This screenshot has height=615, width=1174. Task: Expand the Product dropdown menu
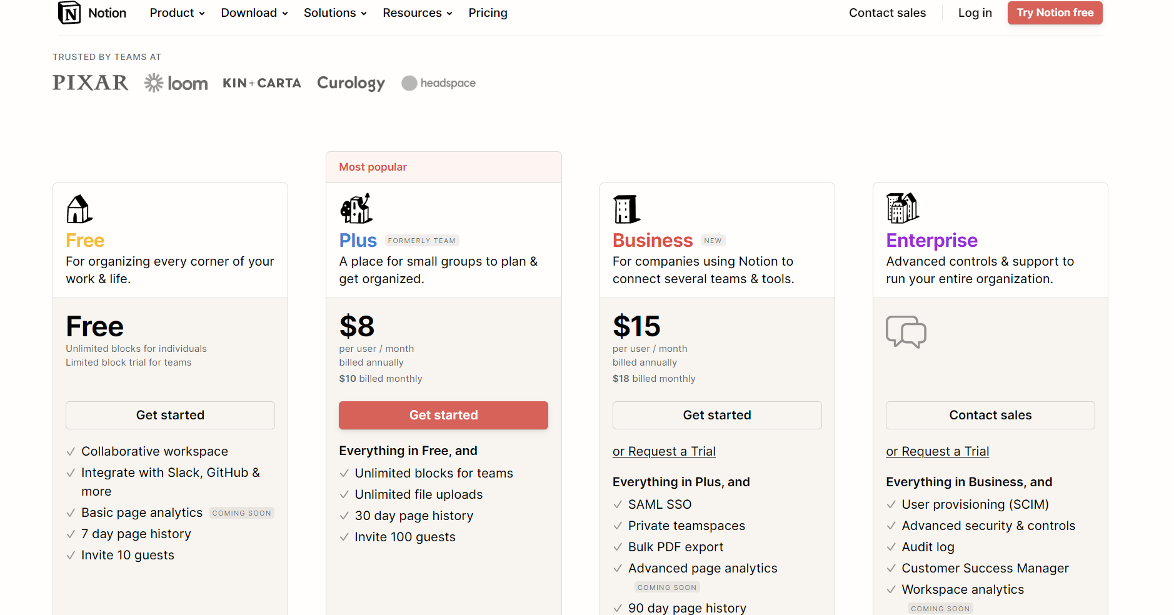[x=177, y=13]
